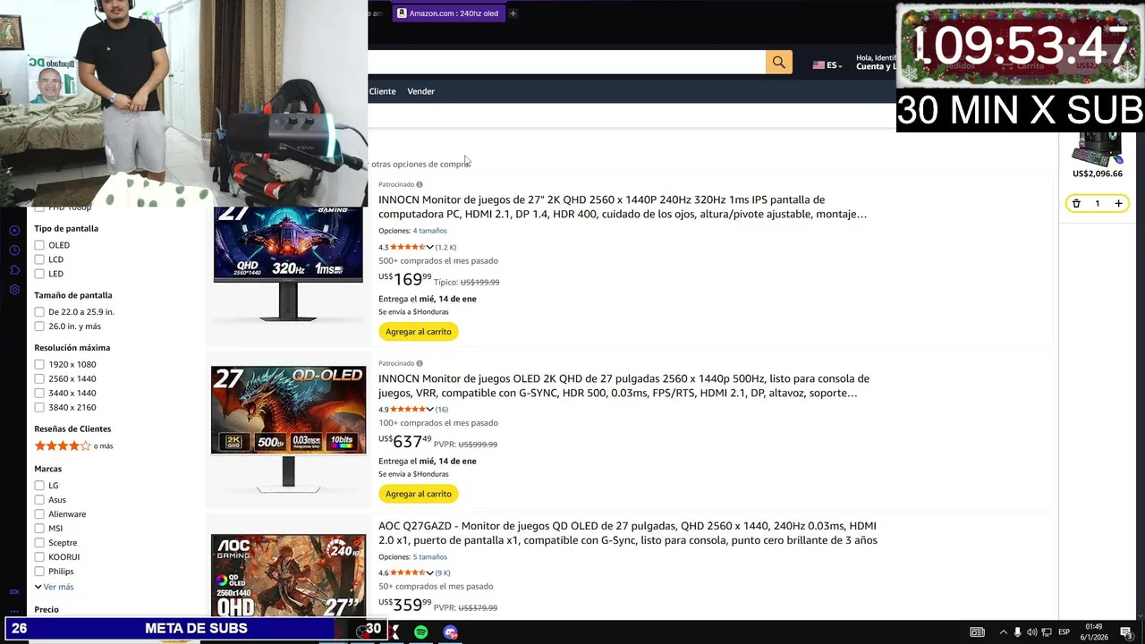Click the network icon in system tray

coord(1046,632)
